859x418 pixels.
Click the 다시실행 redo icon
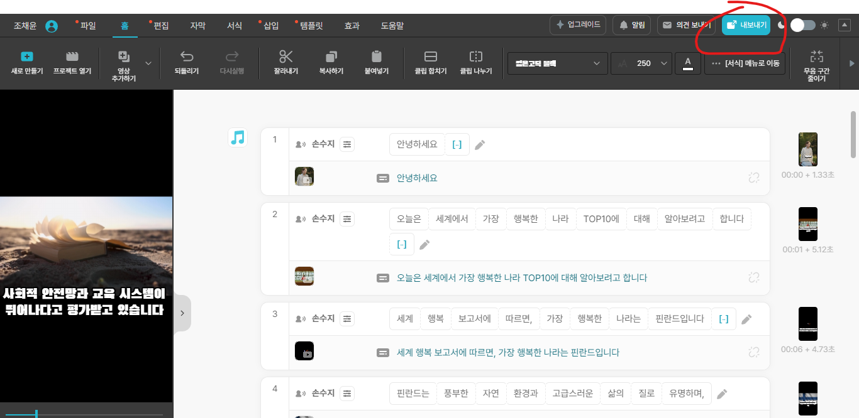point(232,56)
